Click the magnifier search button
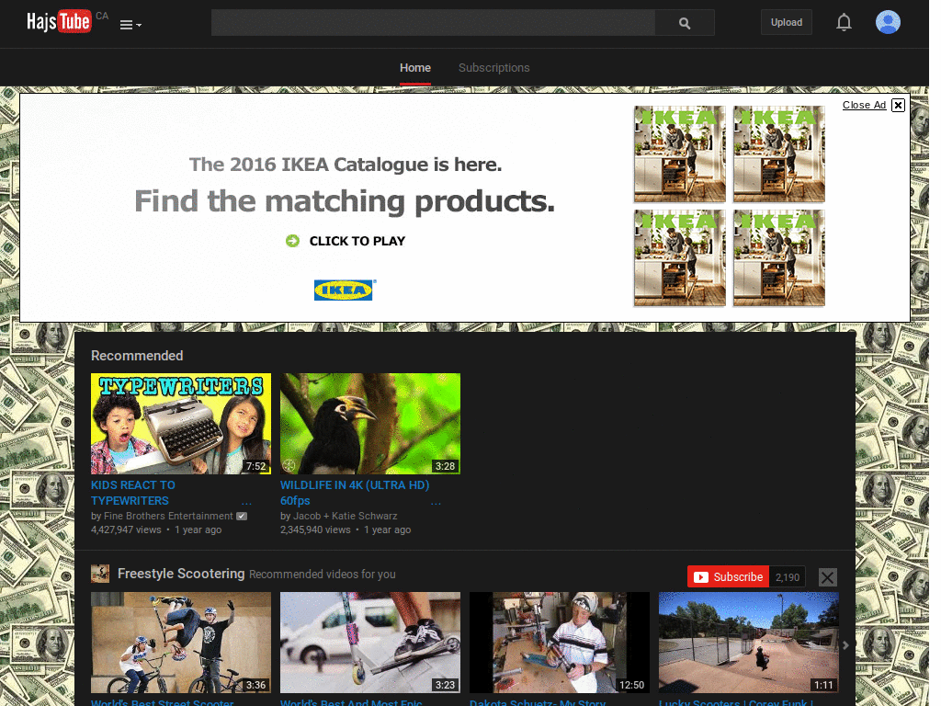This screenshot has height=706, width=941. tap(685, 23)
